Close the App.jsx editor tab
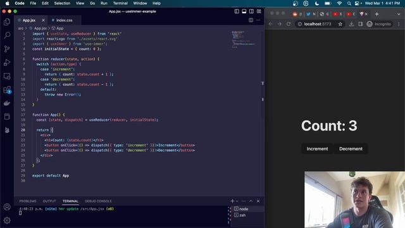405x228 pixels. coord(43,20)
